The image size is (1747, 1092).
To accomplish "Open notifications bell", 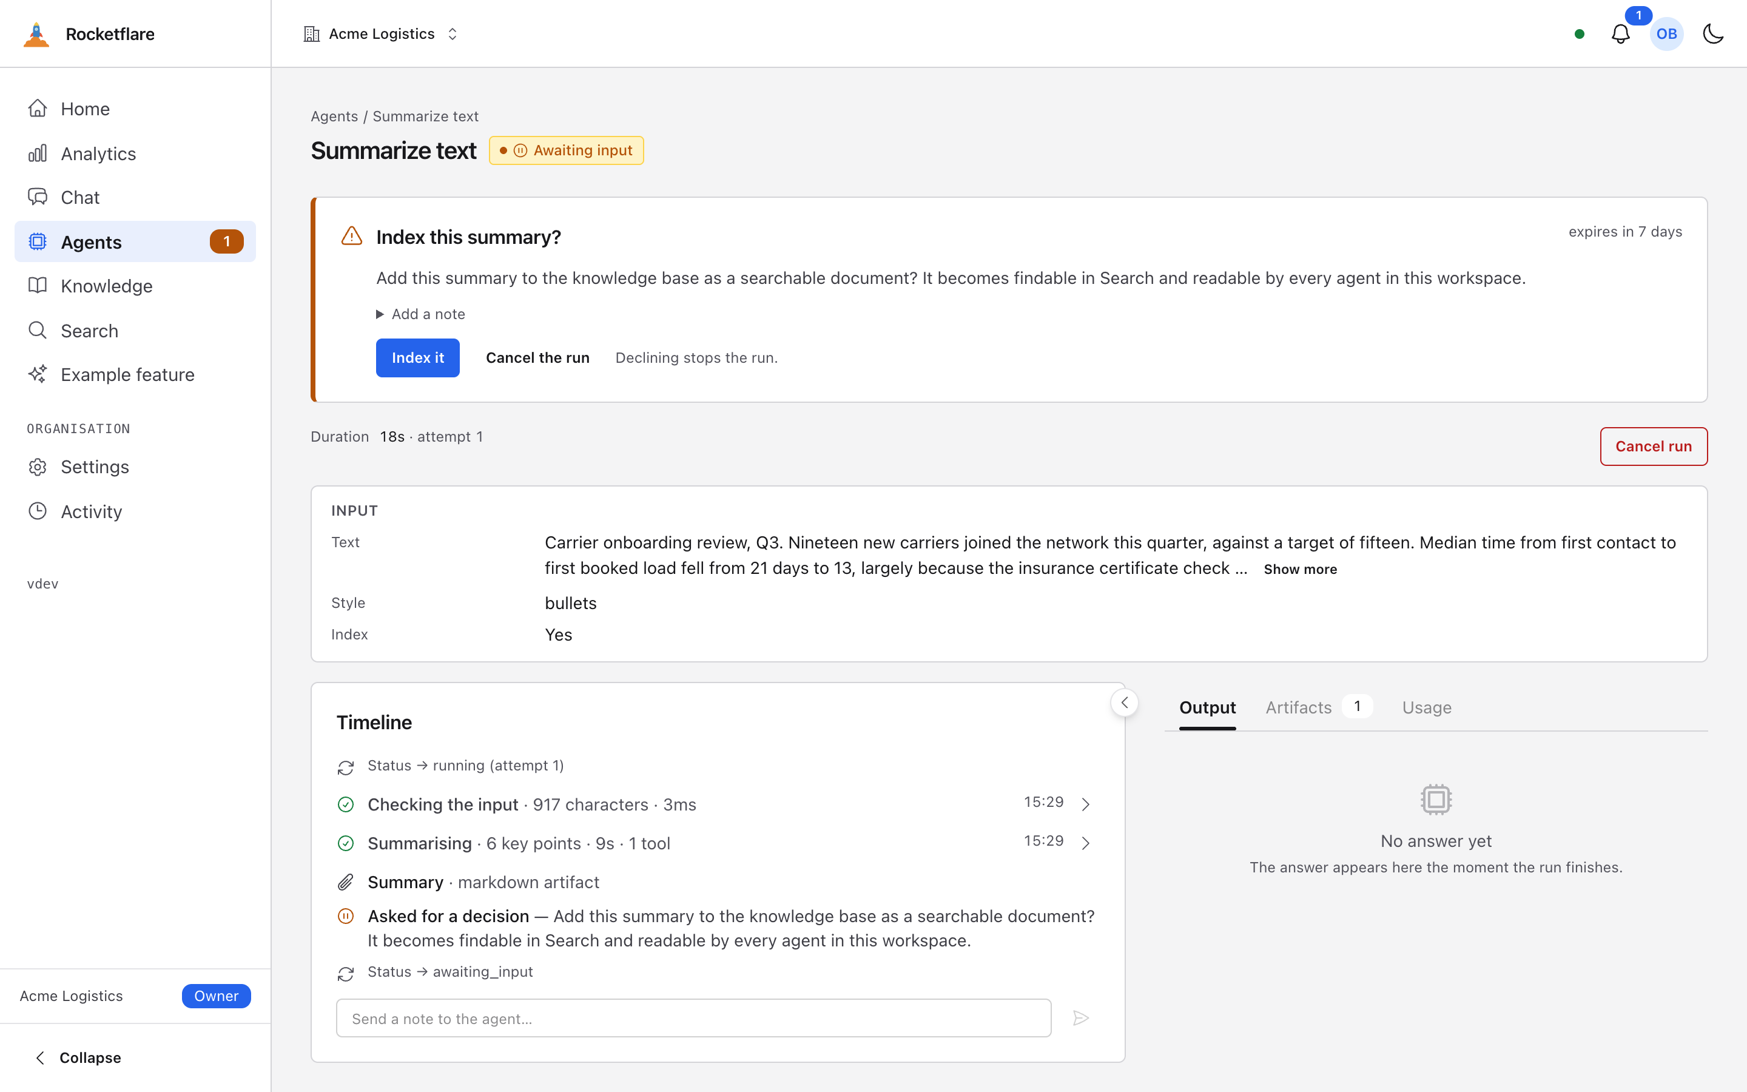I will click(1621, 34).
